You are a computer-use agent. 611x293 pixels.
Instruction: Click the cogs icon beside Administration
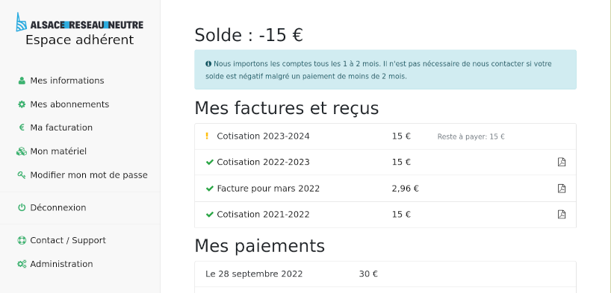[x=22, y=264]
